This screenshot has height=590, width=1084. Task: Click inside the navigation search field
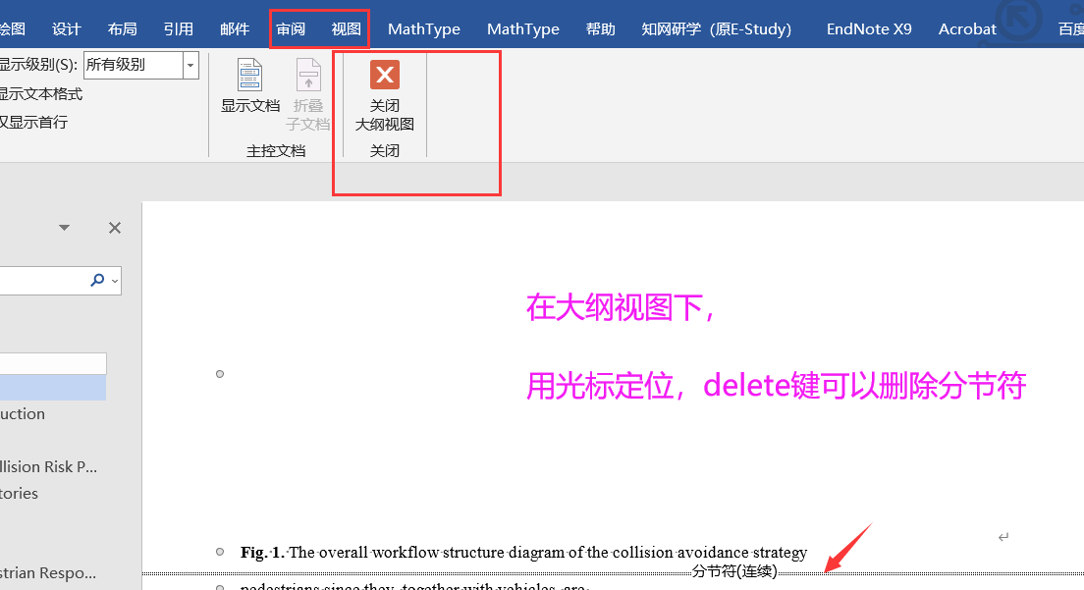tap(44, 280)
